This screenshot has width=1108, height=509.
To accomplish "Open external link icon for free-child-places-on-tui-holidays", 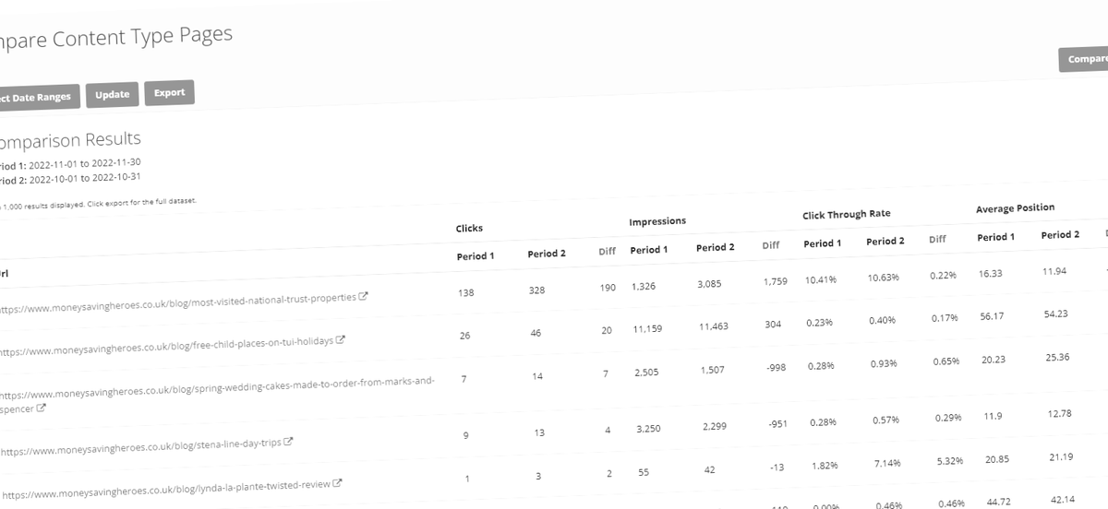I will (x=340, y=339).
